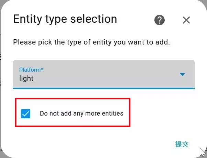The image size is (207, 158).
Task: Click the 'Please pick the type' description text
Action: [x=91, y=42]
